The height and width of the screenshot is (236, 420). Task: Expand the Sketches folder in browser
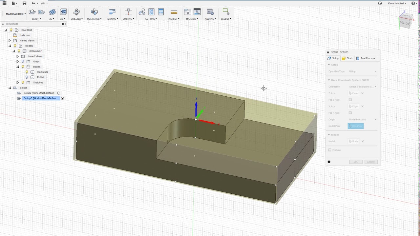pos(18,83)
